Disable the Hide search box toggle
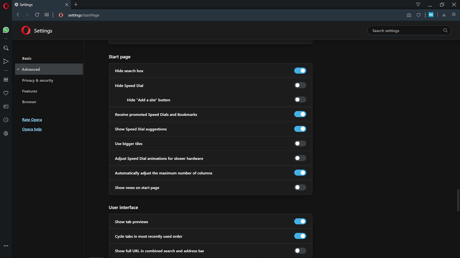The image size is (460, 258). pyautogui.click(x=300, y=71)
